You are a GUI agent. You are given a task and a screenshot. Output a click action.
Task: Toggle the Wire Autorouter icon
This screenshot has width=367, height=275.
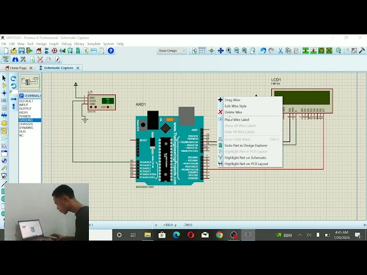pos(6,60)
